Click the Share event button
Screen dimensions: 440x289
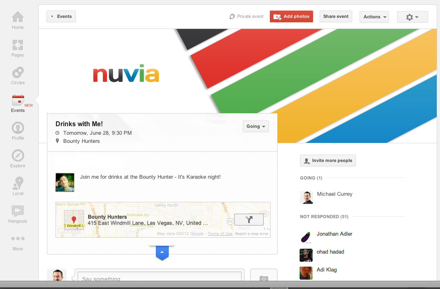tap(336, 17)
